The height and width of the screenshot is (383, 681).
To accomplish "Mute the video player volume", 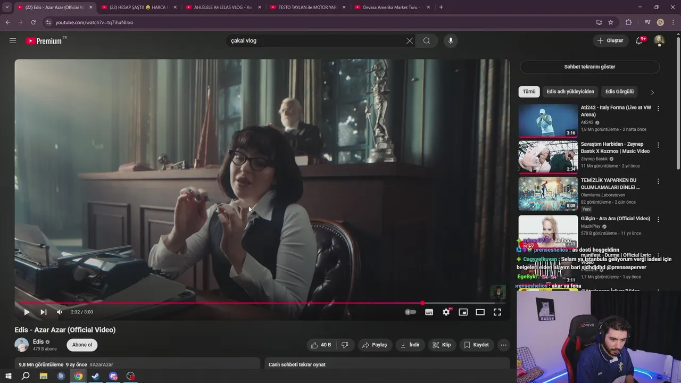I will click(x=60, y=312).
